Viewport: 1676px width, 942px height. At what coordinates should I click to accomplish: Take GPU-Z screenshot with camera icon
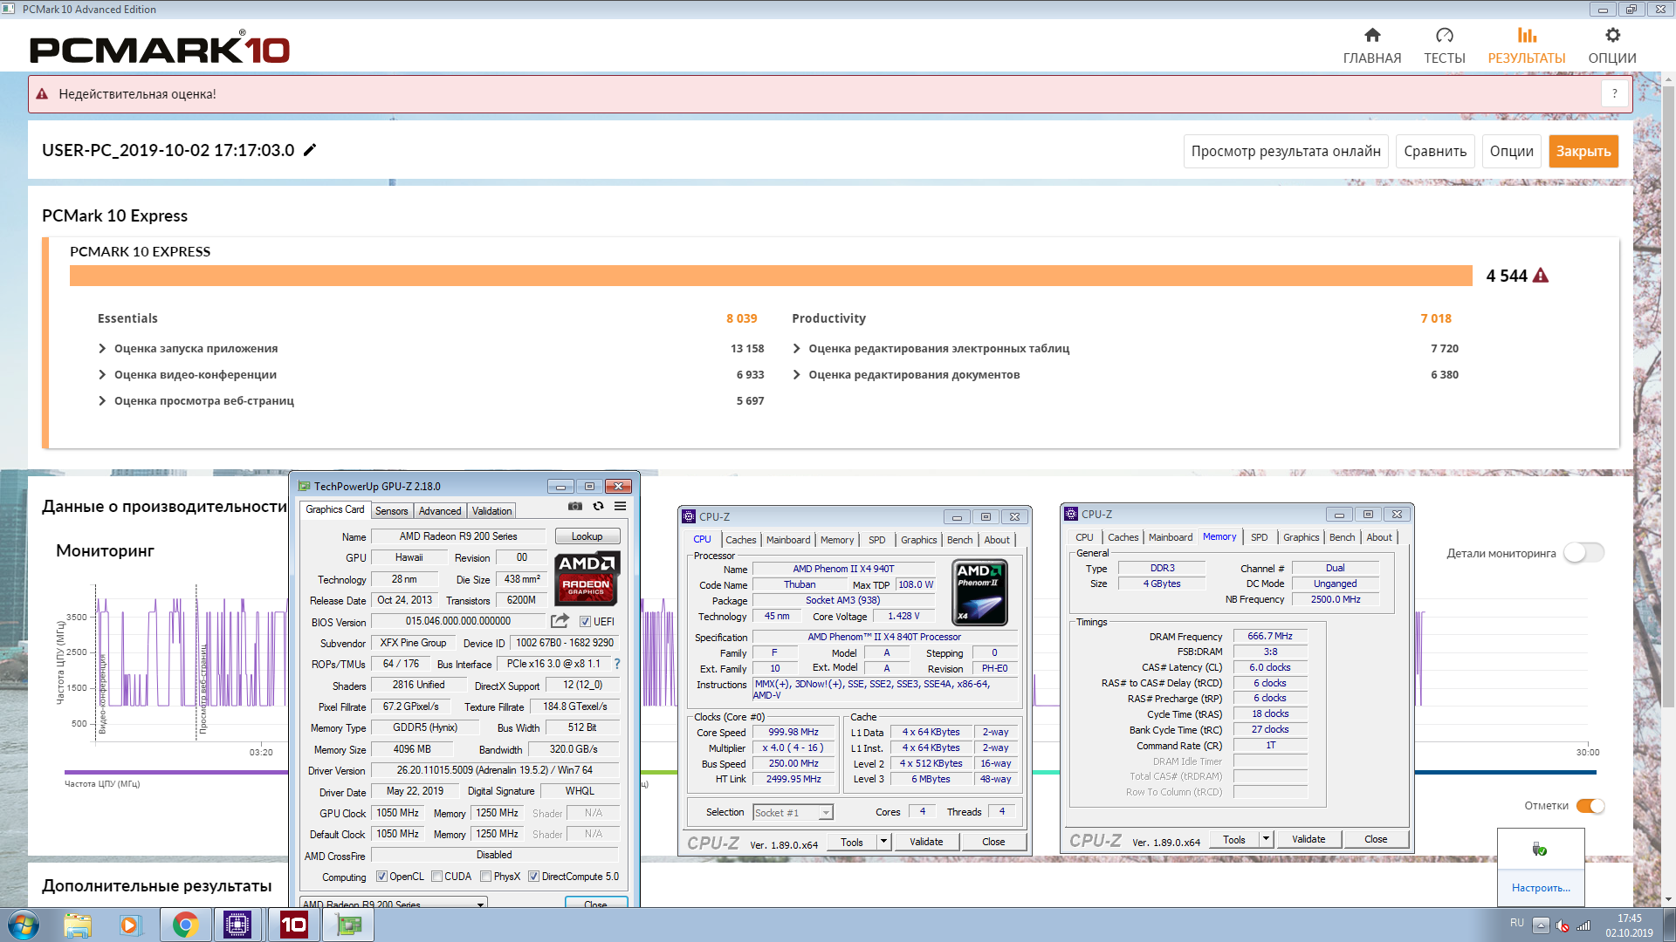574,506
